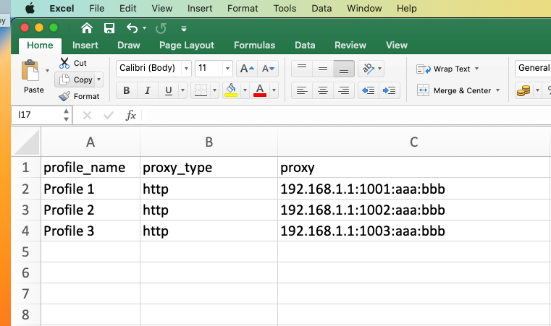Align text to middle of cell

point(323,69)
